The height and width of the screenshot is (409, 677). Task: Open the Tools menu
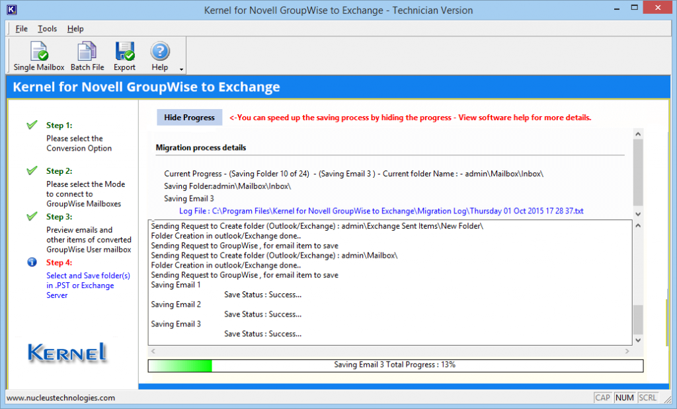pos(47,28)
